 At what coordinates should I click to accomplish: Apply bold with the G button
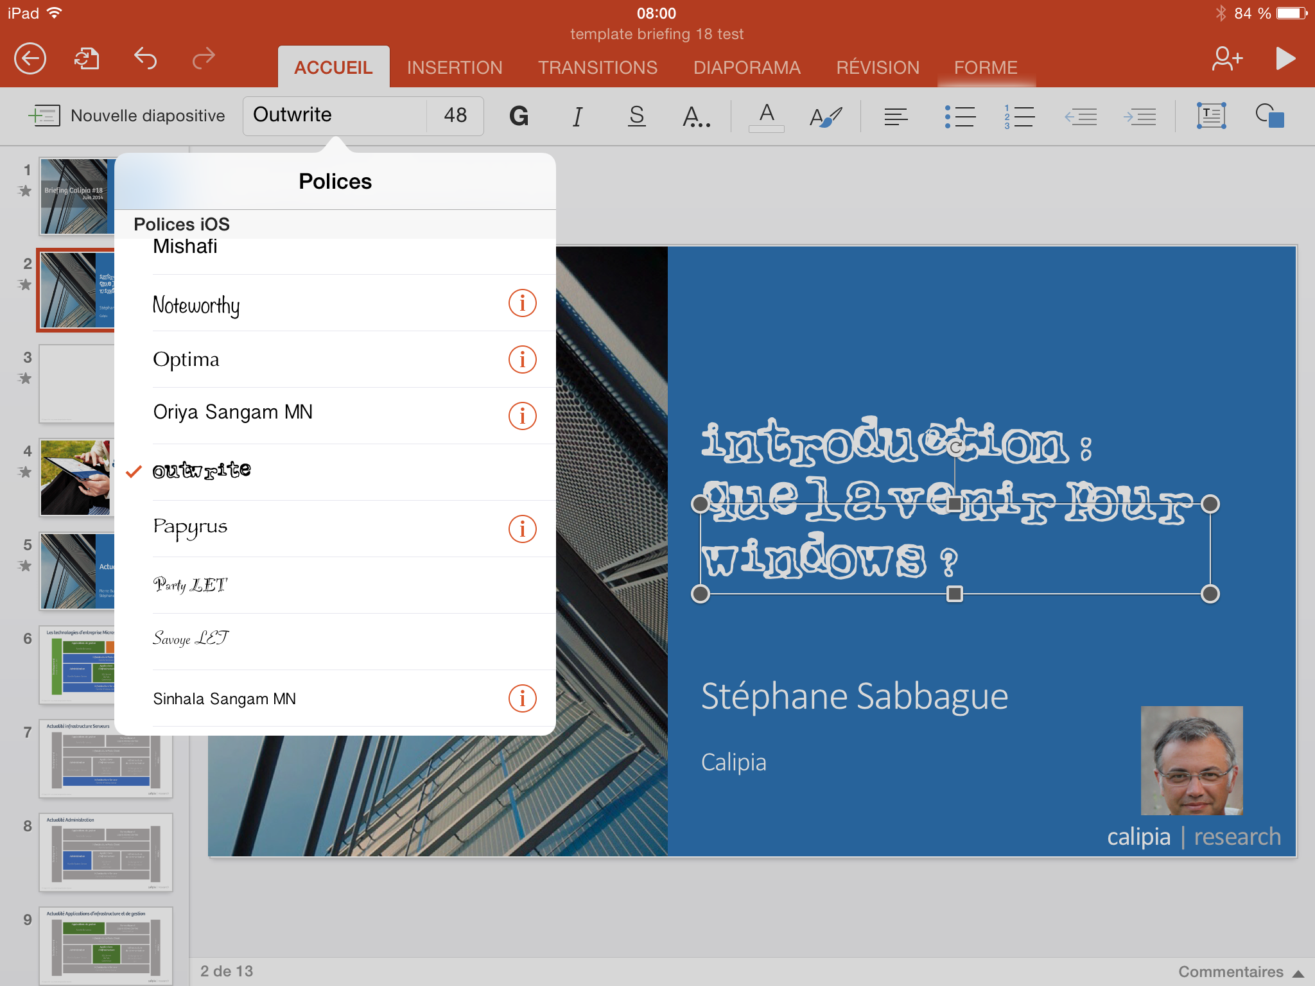(518, 116)
